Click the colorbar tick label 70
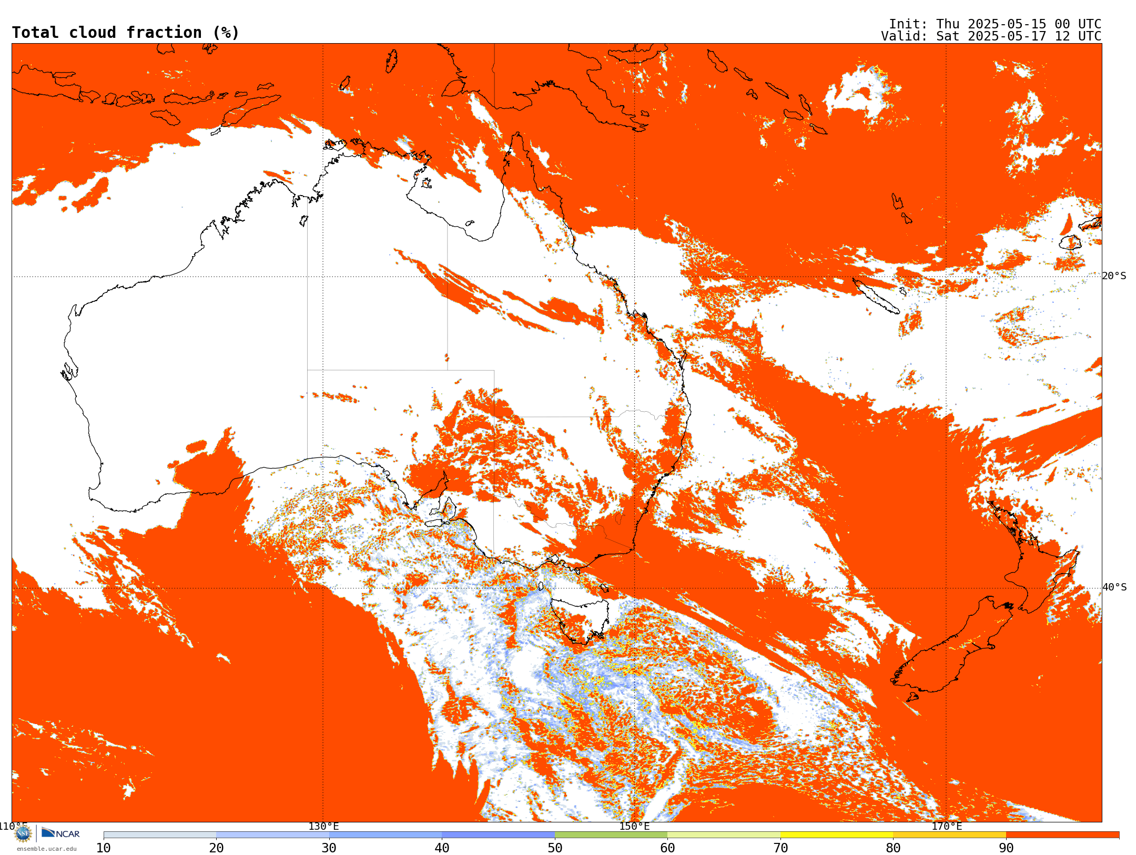The width and height of the screenshot is (1136, 855). pyautogui.click(x=780, y=848)
